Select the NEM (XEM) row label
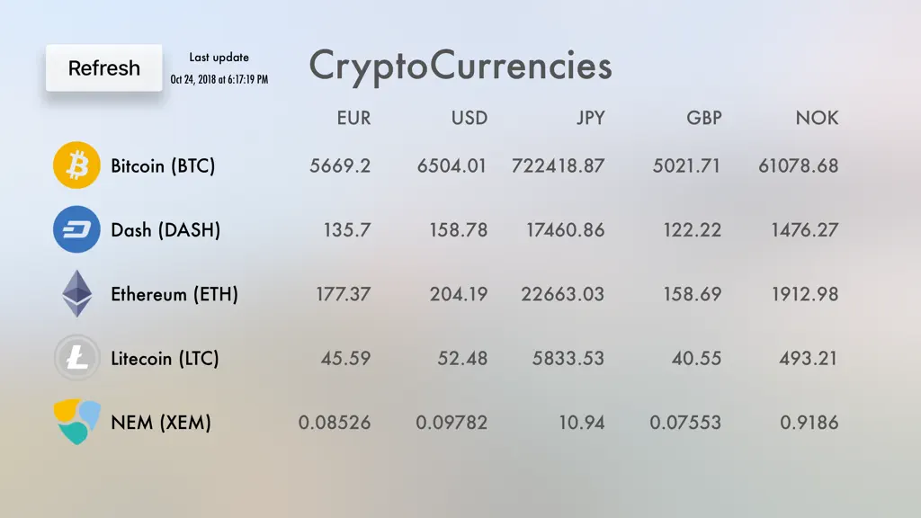Image resolution: width=921 pixels, height=518 pixels. 161,423
